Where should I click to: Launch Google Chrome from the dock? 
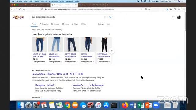coord(67,105)
